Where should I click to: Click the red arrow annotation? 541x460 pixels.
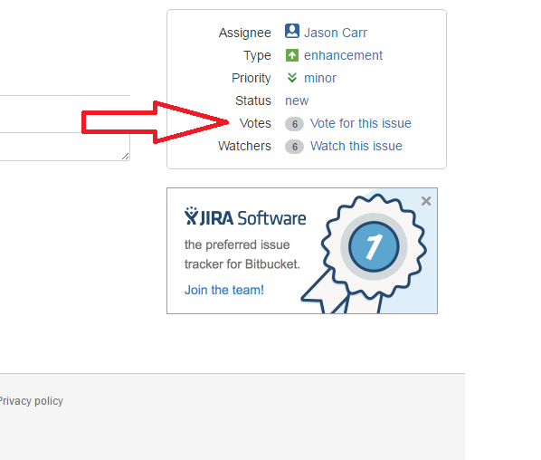click(x=155, y=122)
